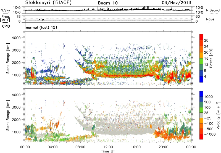Click the '12:00' time tick label
Screen dimensions: 221x153
pyautogui.click(x=108, y=147)
